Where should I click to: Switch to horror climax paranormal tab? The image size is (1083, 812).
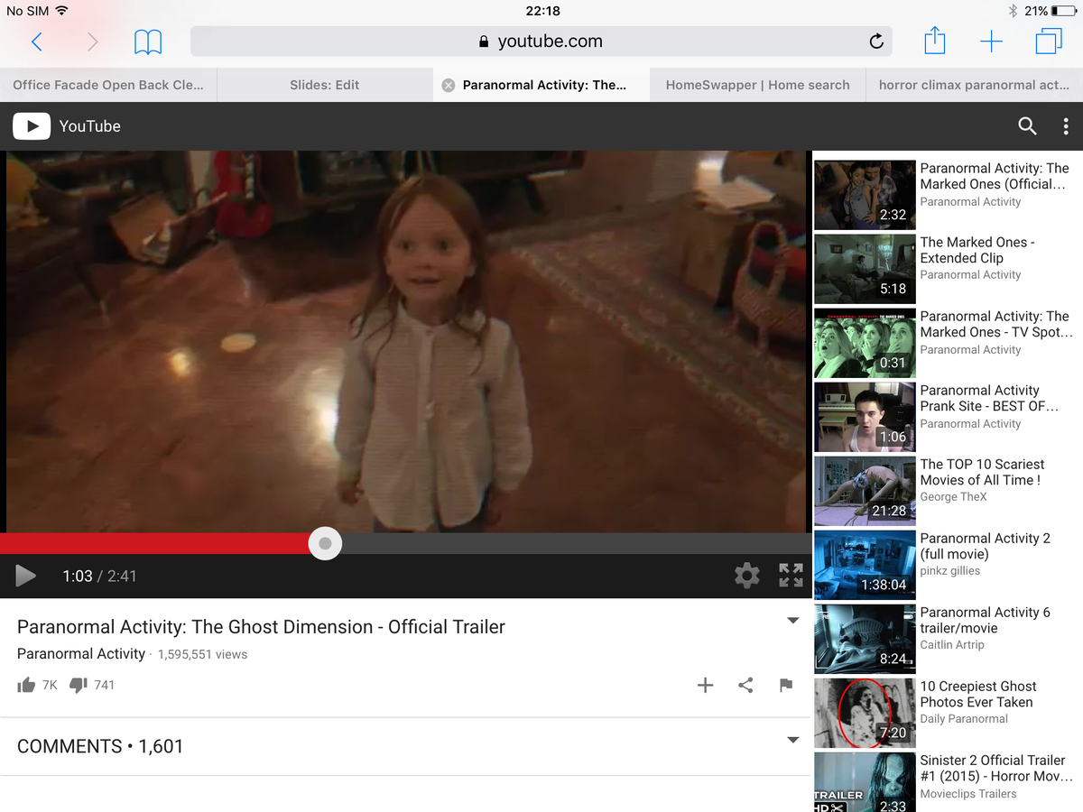[x=975, y=85]
